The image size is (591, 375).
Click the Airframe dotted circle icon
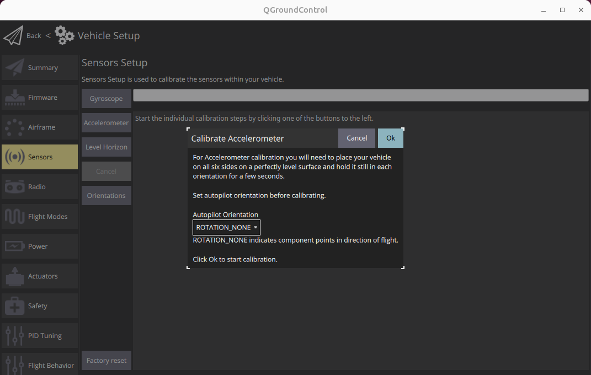click(15, 127)
